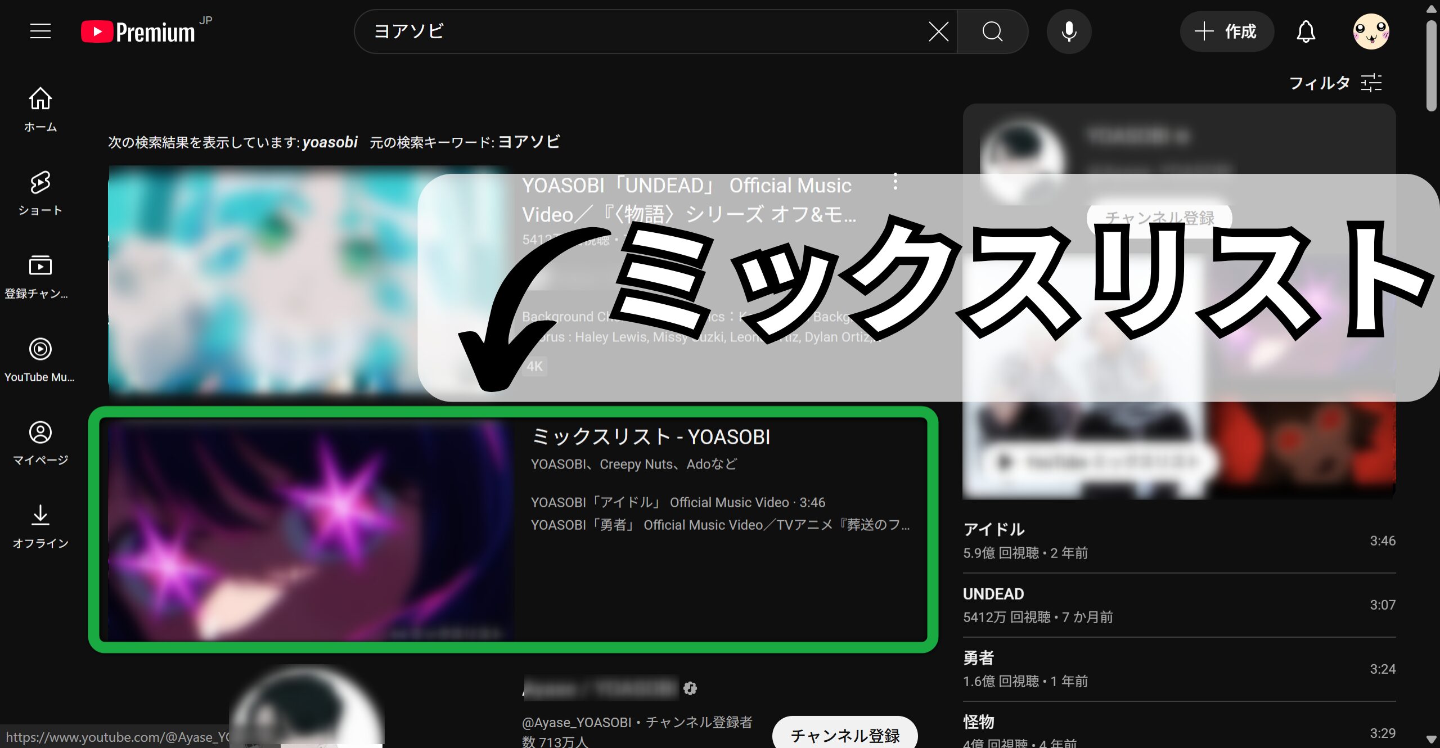Open the hamburger guide menu

pos(40,31)
